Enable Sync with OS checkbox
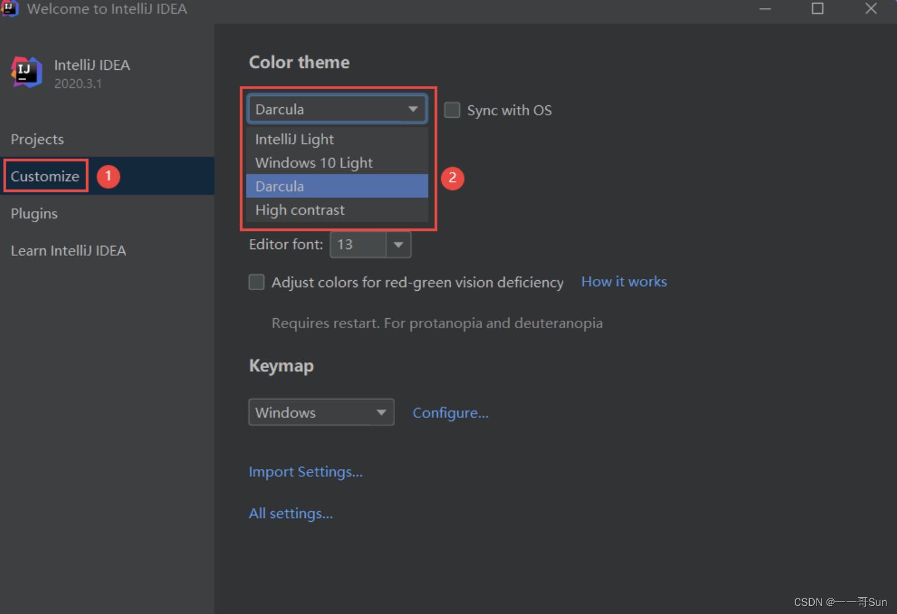The height and width of the screenshot is (614, 897). pos(452,110)
